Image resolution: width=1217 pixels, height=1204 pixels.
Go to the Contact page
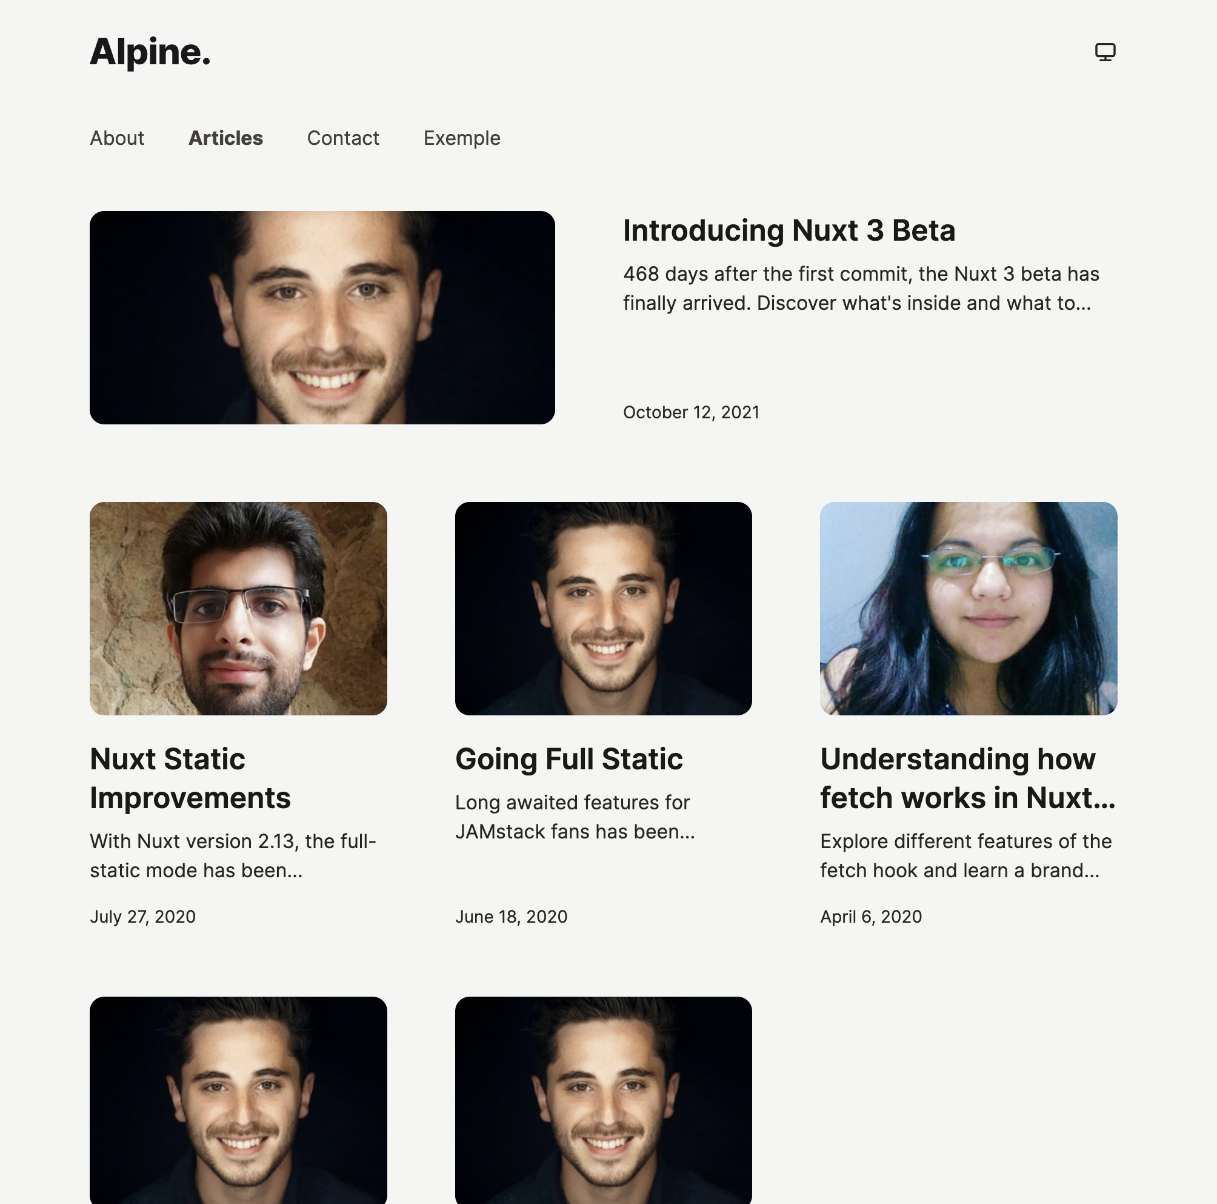tap(342, 138)
